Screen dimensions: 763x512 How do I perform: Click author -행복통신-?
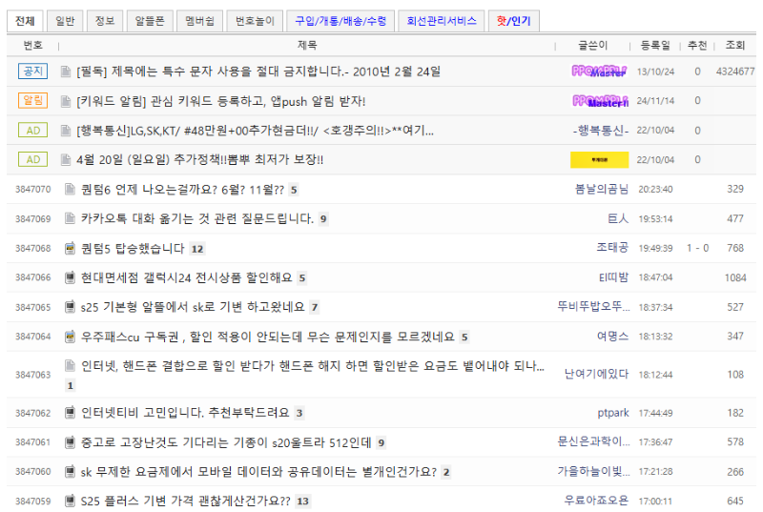[x=601, y=131]
